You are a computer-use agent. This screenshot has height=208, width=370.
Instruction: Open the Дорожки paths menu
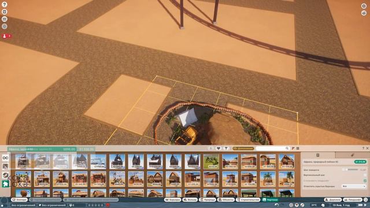click(333, 200)
